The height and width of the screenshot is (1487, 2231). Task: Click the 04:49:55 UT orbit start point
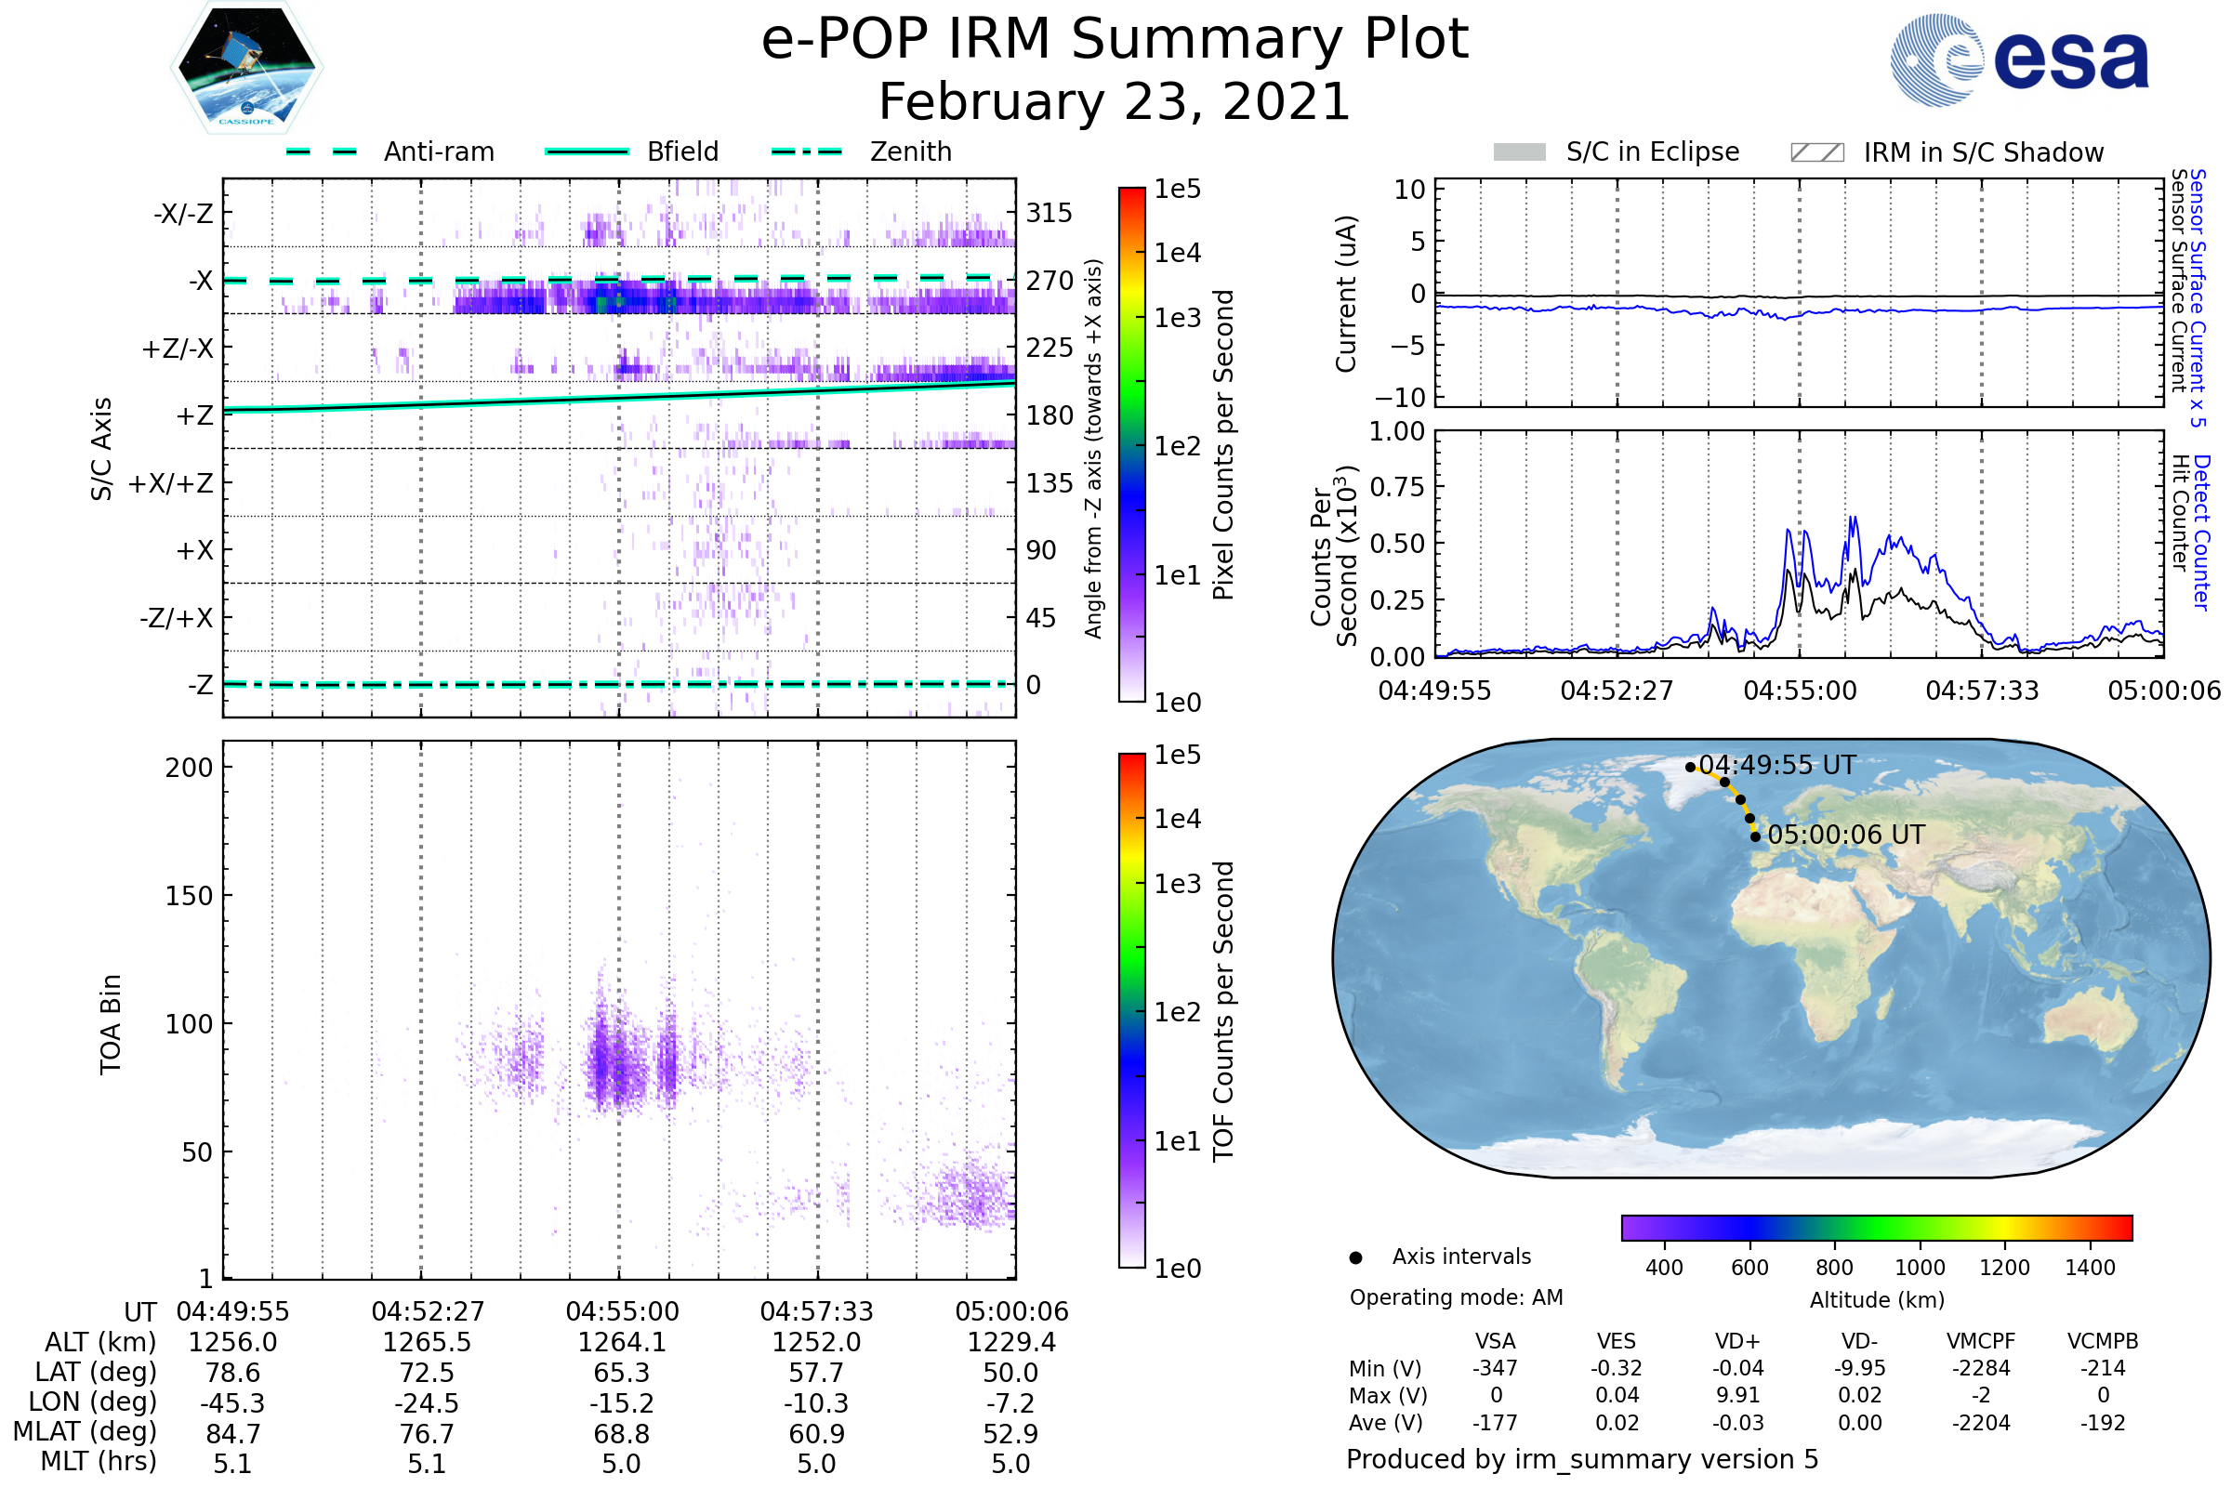coord(1690,768)
